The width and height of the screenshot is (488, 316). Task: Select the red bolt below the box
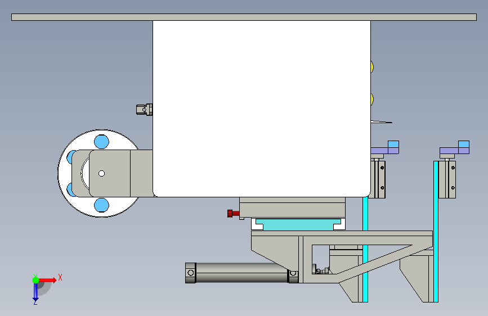point(234,213)
